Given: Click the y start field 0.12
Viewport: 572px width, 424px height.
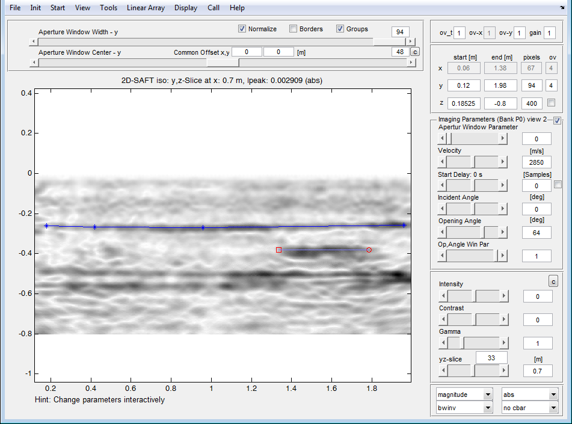Looking at the screenshot, I should [x=464, y=85].
